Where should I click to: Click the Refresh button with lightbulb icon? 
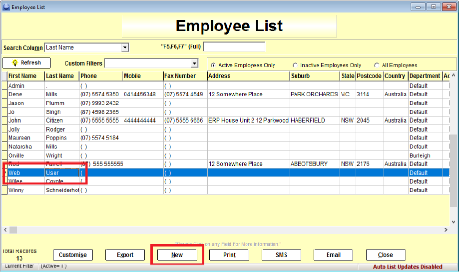(x=26, y=62)
